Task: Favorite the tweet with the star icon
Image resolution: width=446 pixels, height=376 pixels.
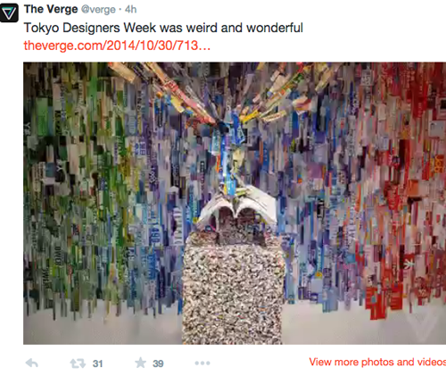Action: click(140, 363)
